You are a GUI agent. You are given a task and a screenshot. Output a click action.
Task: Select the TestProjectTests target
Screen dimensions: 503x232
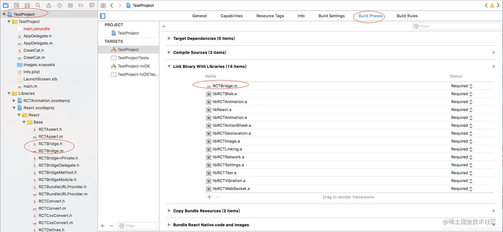tap(133, 58)
